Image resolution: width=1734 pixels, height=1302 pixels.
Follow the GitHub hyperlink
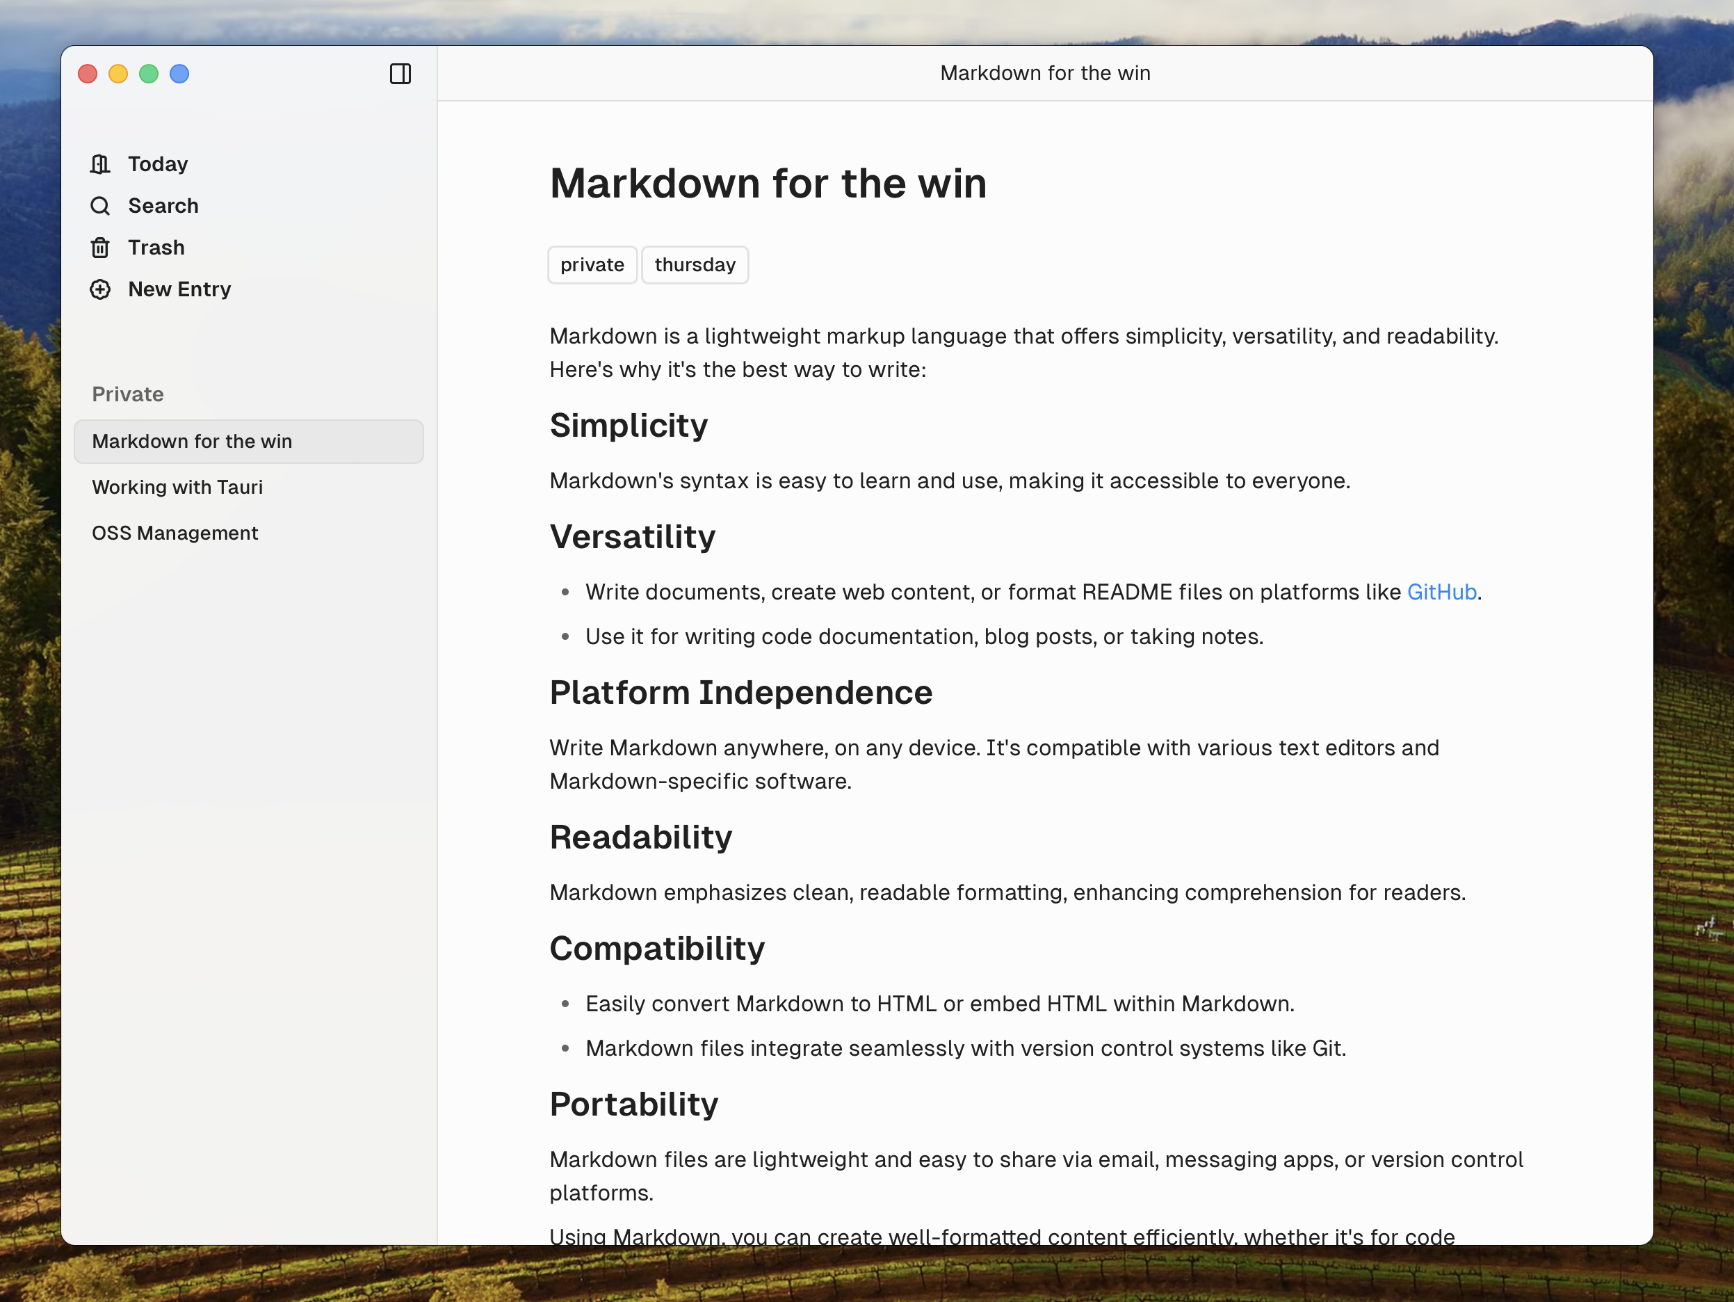coord(1441,592)
